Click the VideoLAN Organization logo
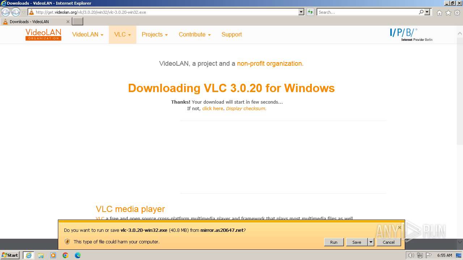Screen dimensions: 463x260 [43, 35]
